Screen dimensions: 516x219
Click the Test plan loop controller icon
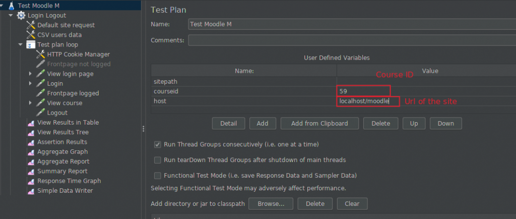pos(31,45)
